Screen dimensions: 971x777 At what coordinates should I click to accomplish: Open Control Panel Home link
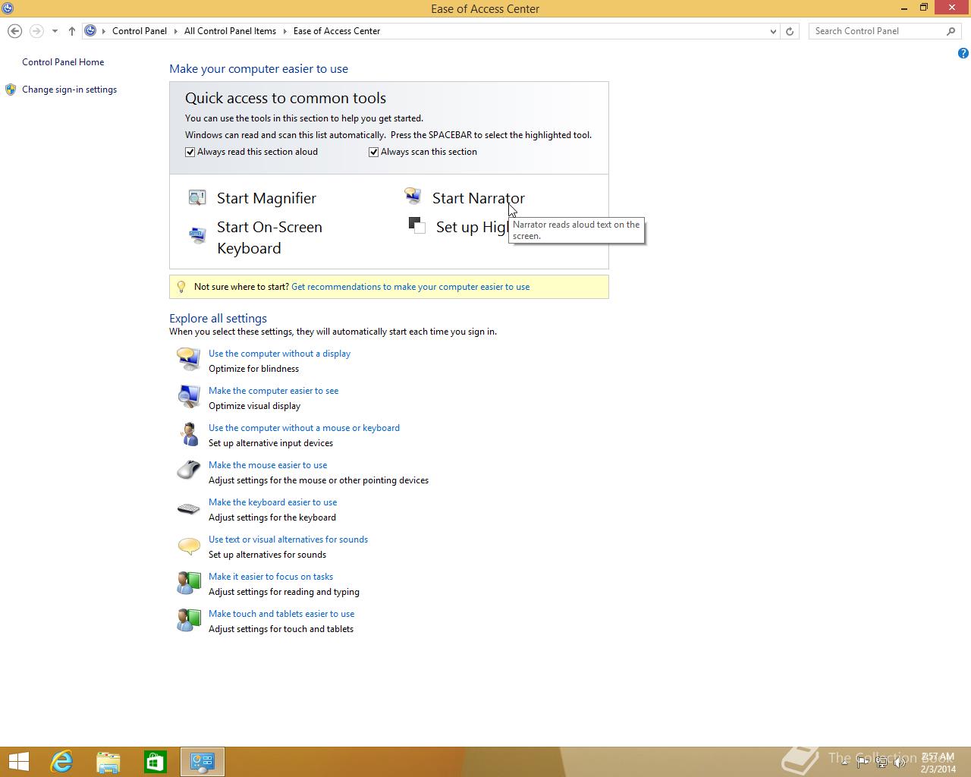point(63,62)
